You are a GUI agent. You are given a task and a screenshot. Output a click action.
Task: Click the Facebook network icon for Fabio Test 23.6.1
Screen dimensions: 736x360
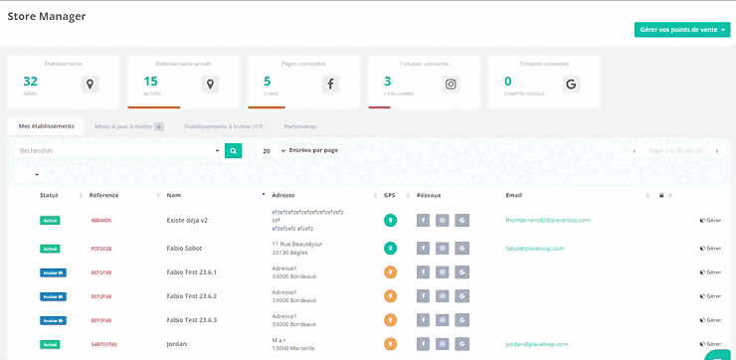click(423, 272)
